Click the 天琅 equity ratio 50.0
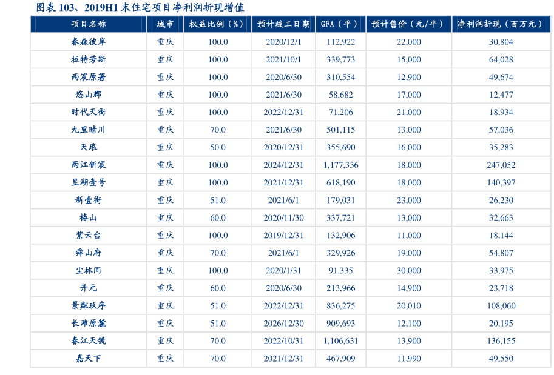554x375 pixels. point(217,147)
